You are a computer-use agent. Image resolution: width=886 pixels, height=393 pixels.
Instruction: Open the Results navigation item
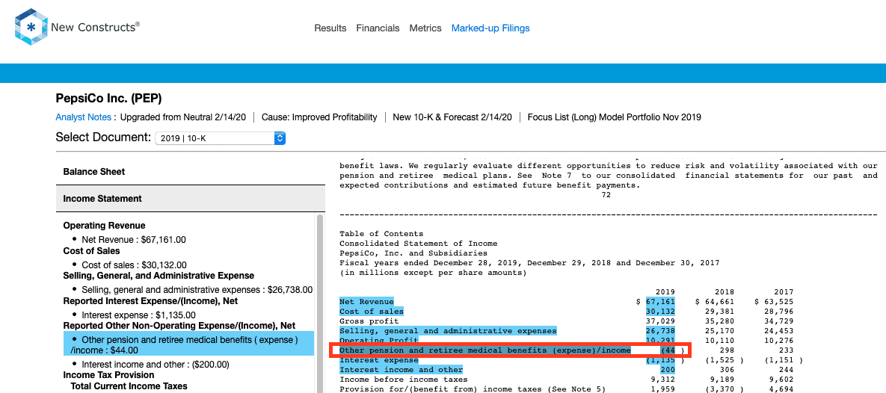click(330, 28)
